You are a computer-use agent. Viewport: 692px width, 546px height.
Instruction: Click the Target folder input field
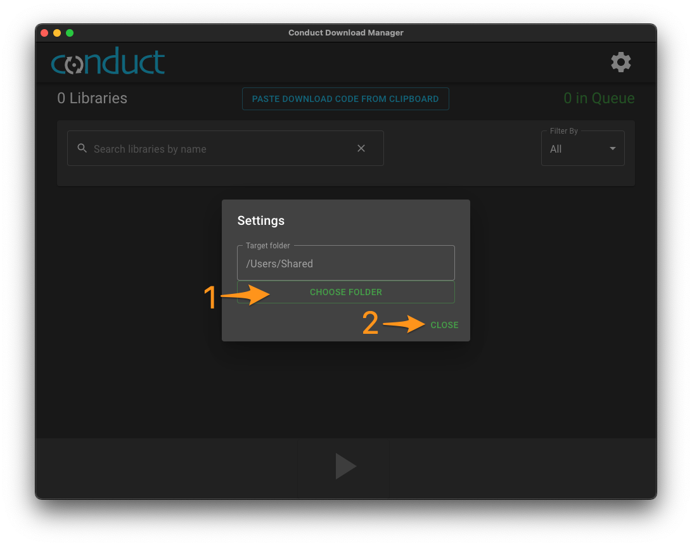pos(346,263)
